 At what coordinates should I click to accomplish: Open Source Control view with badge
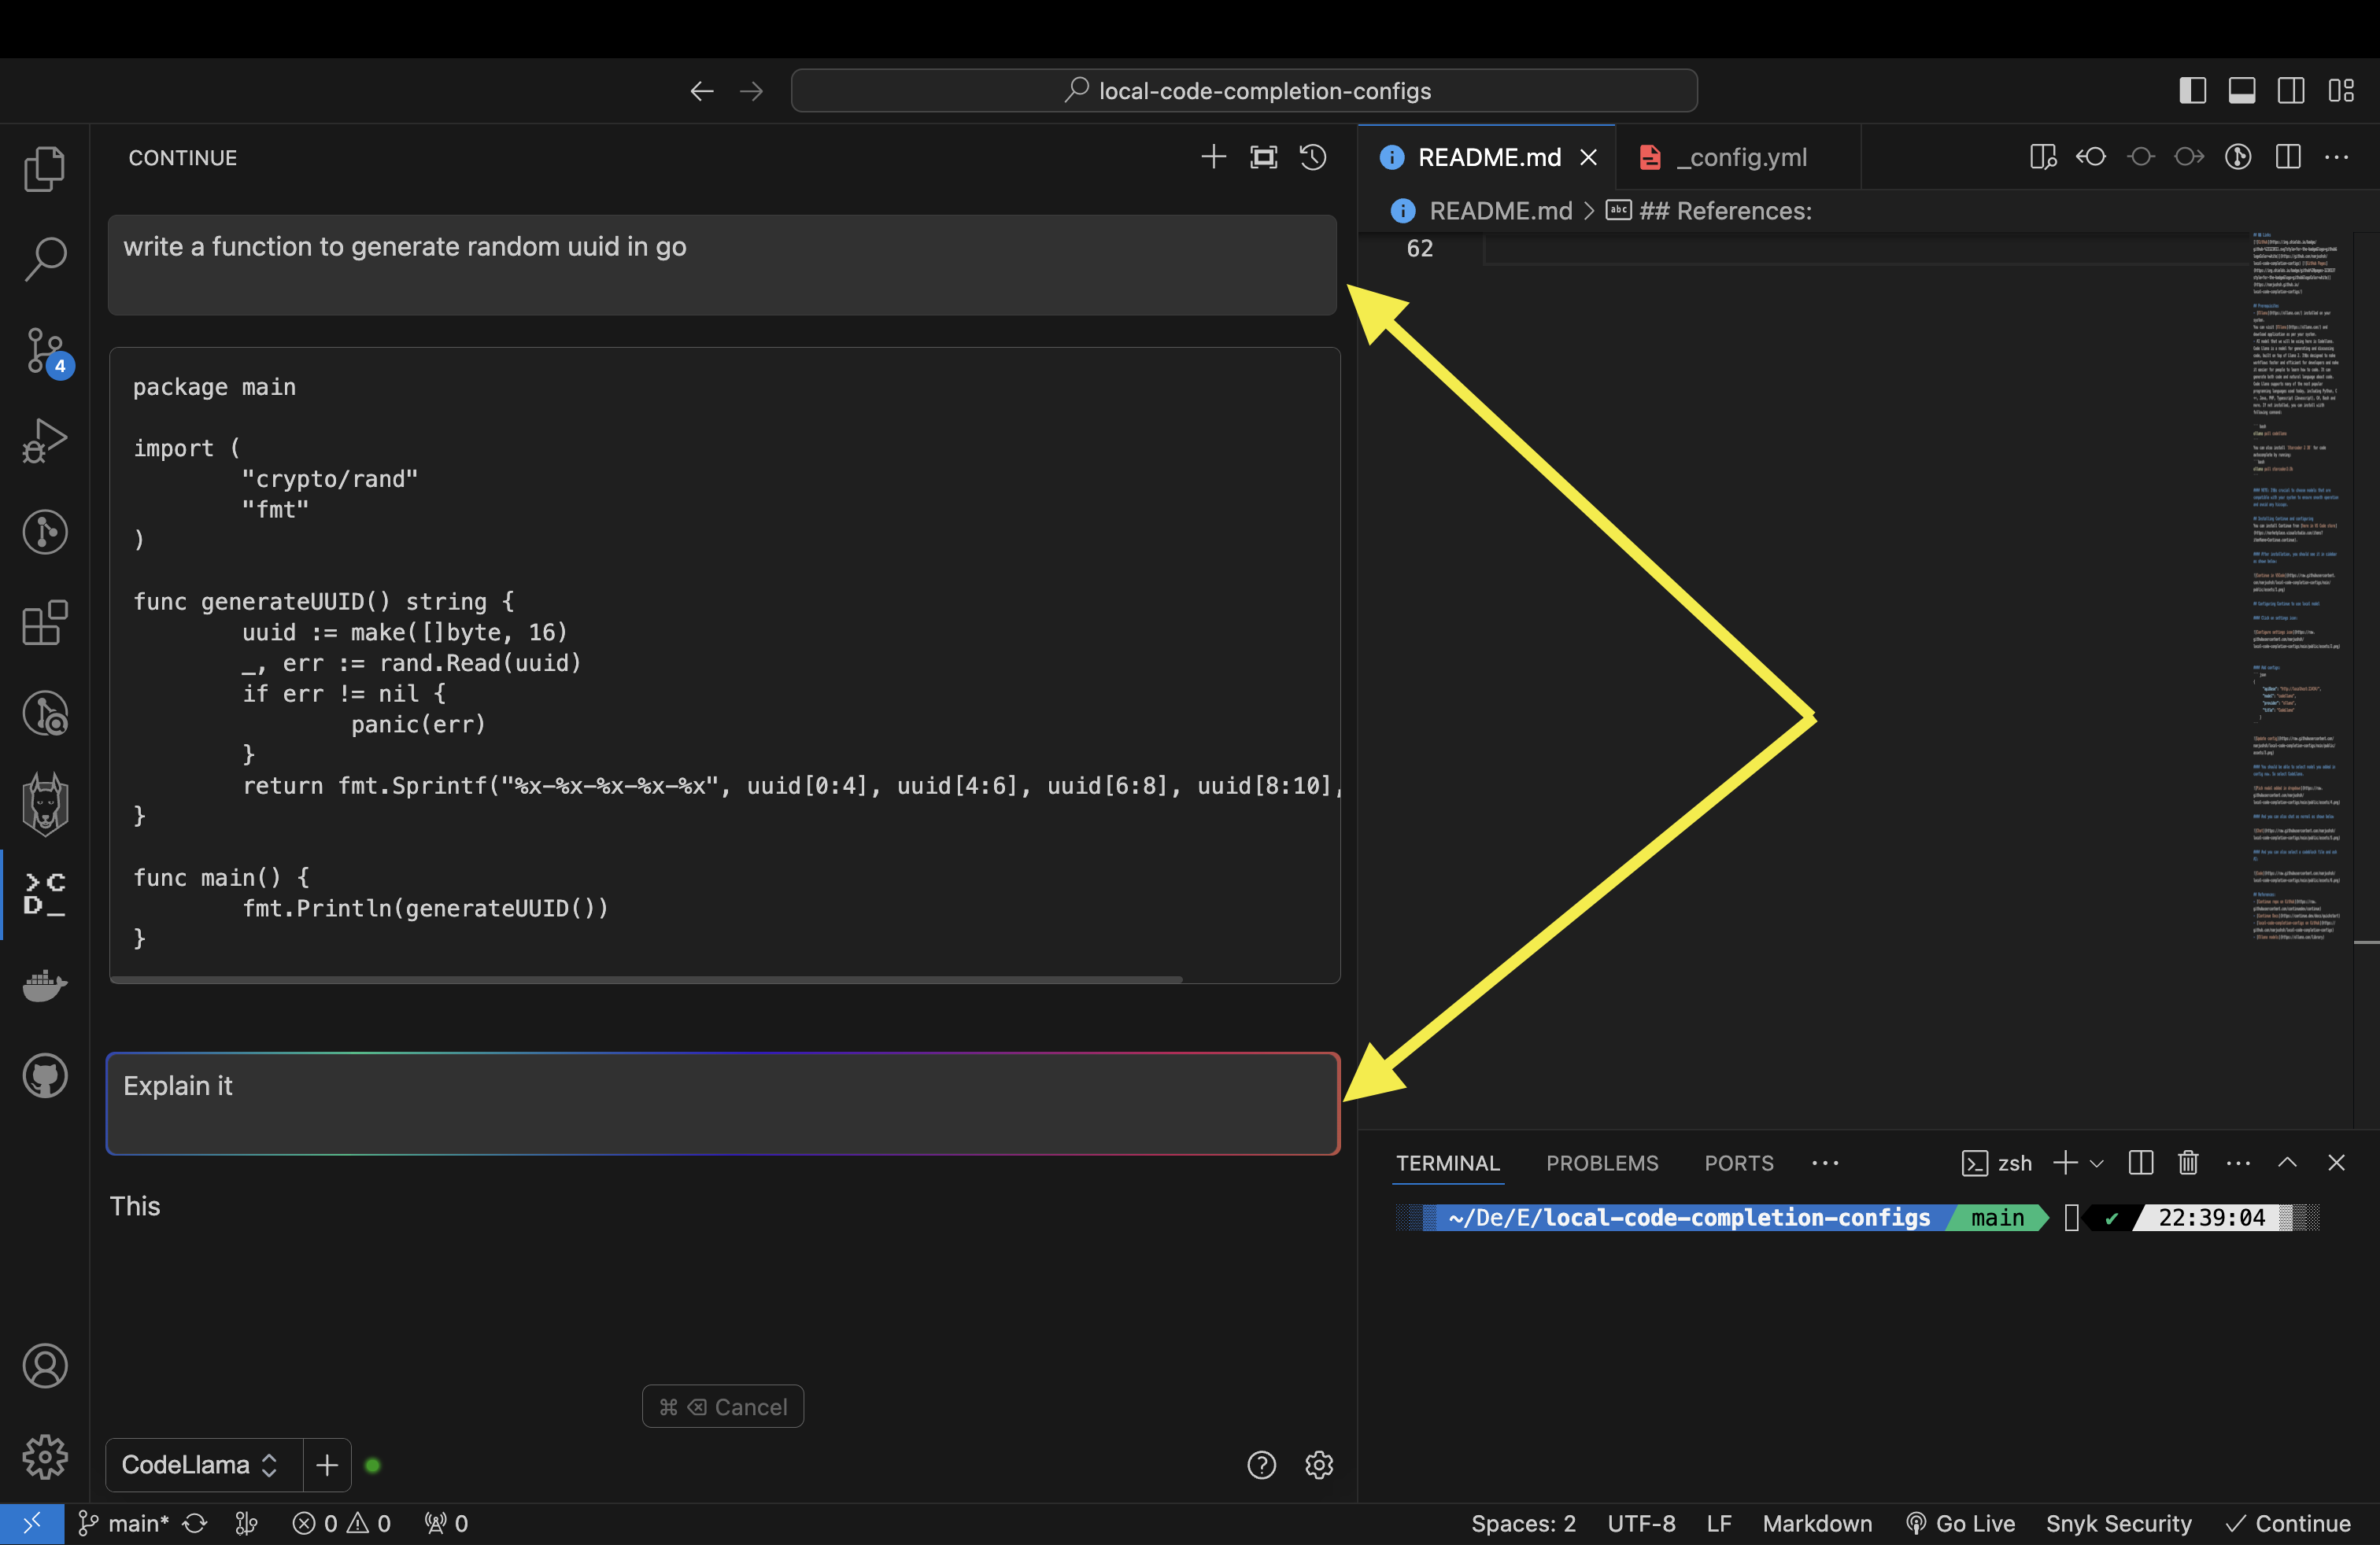44,350
